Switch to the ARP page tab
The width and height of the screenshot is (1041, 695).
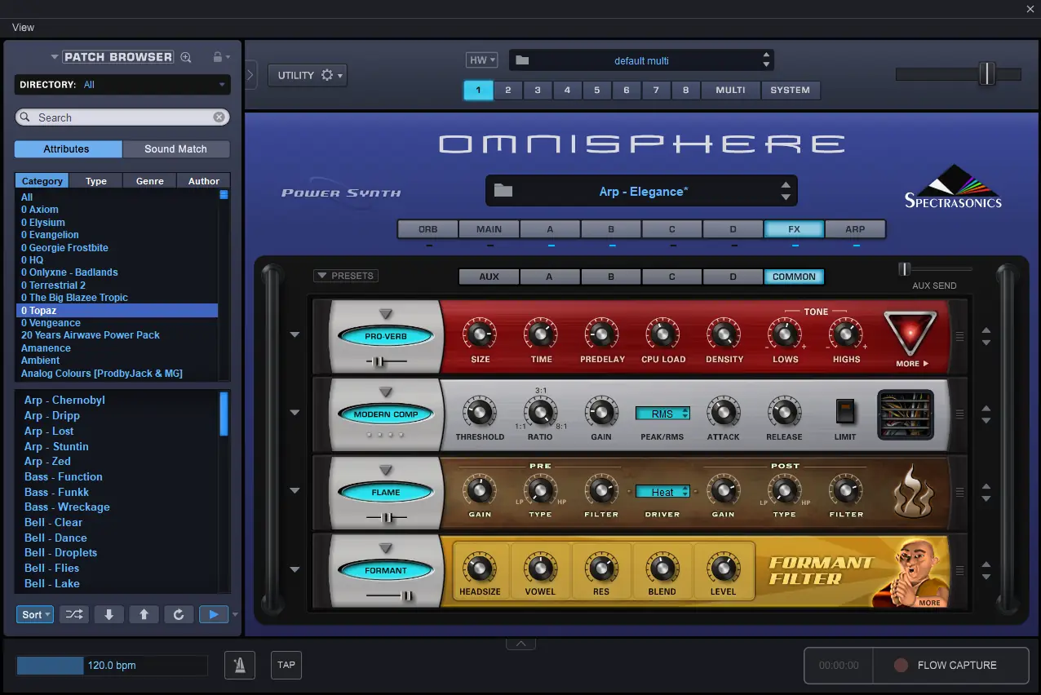(x=855, y=229)
